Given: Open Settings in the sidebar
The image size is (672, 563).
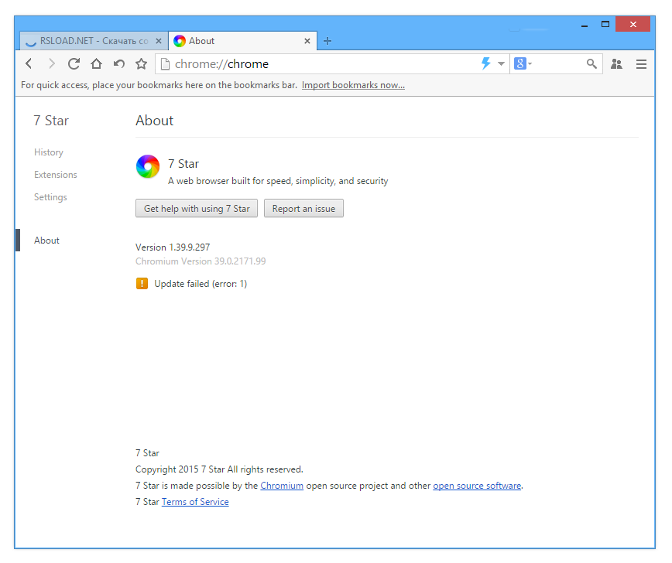Looking at the screenshot, I should pyautogui.click(x=50, y=197).
